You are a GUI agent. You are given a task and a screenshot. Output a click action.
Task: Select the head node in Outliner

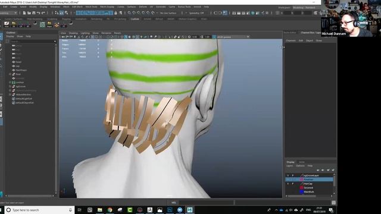coord(18,62)
